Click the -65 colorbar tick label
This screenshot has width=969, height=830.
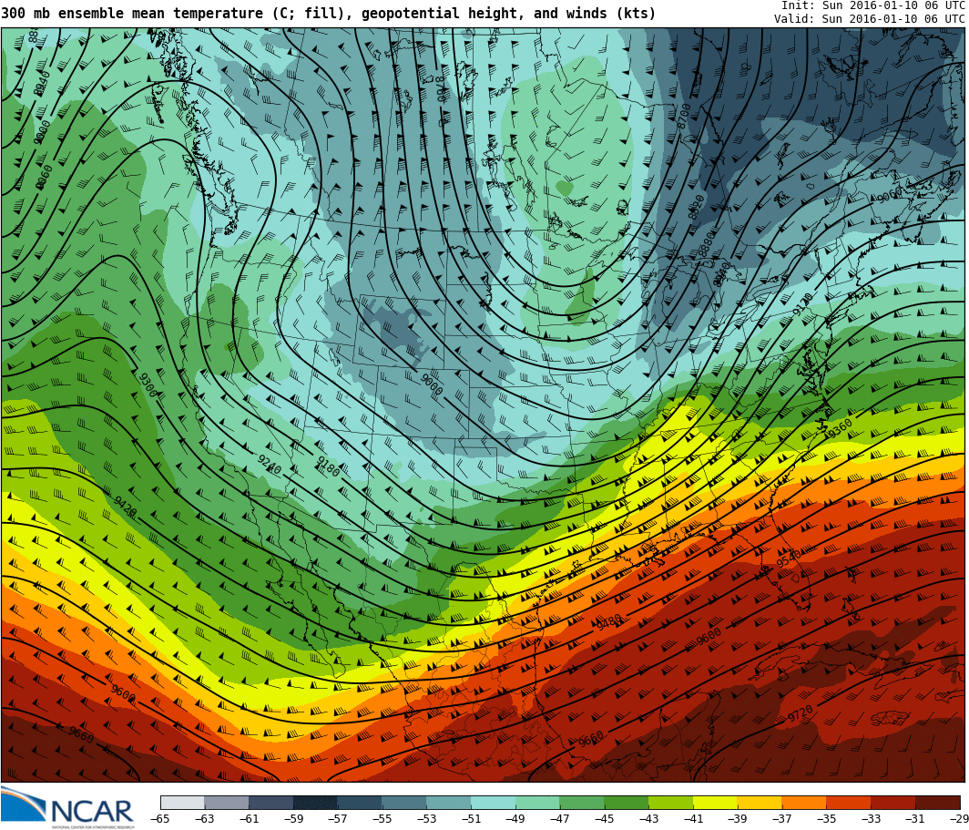point(160,819)
